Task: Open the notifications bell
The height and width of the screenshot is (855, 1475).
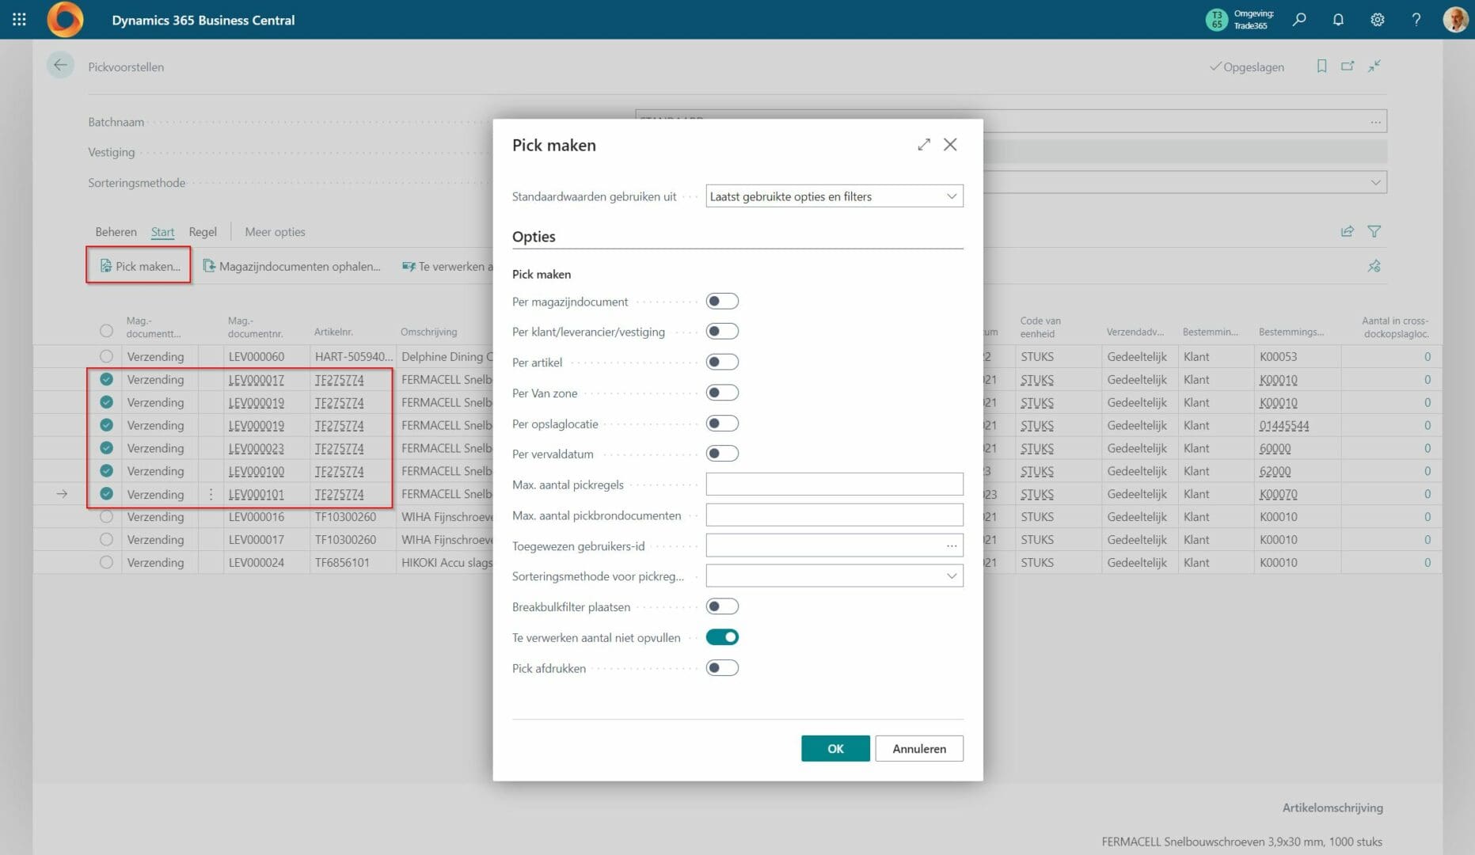Action: pyautogui.click(x=1338, y=20)
